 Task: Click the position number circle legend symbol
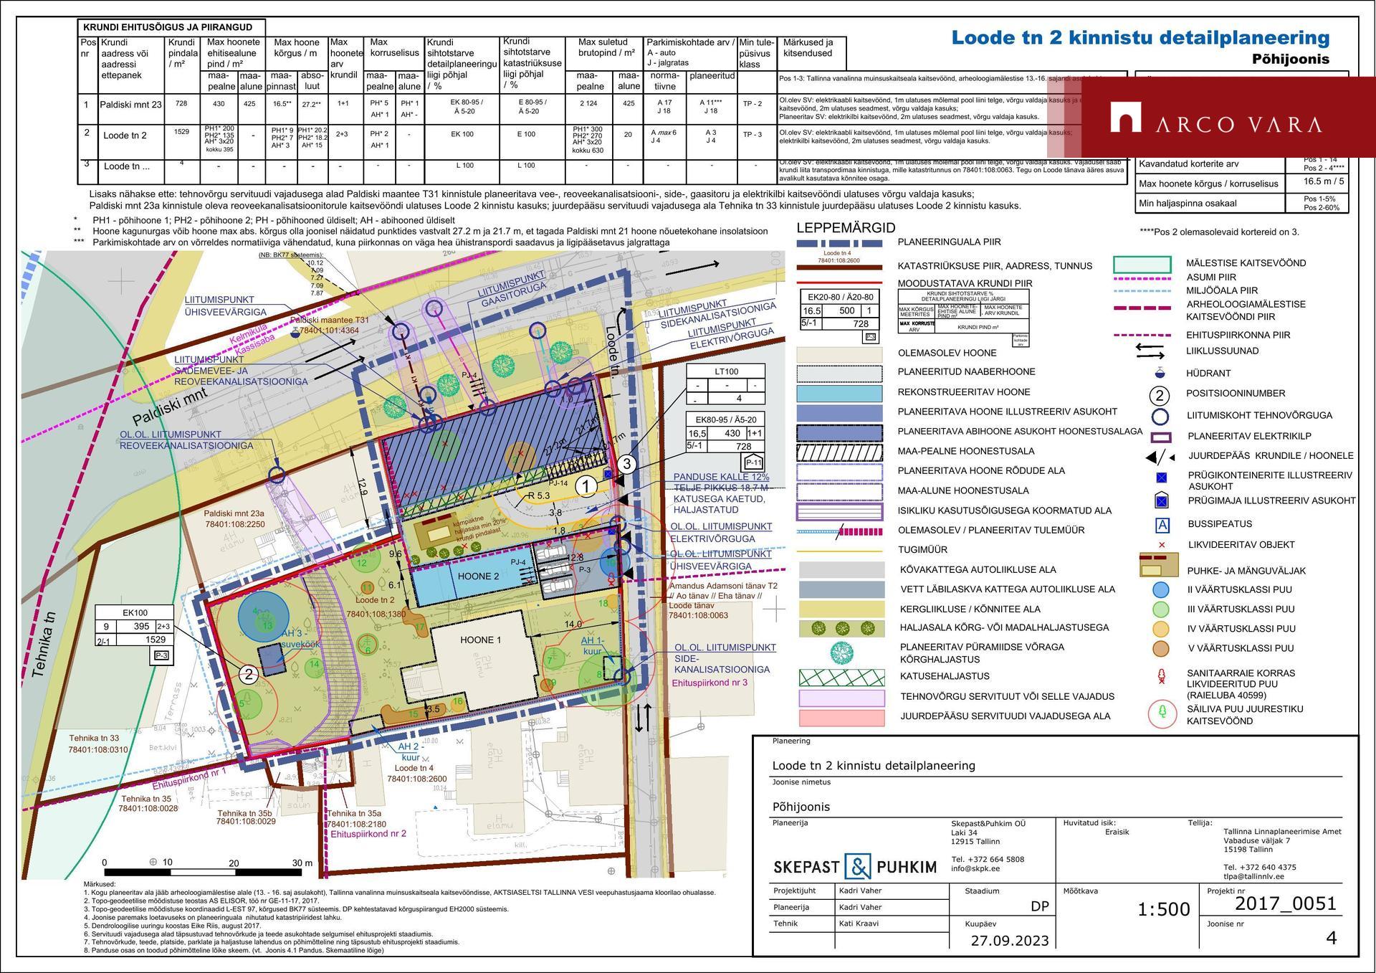[x=1159, y=395]
